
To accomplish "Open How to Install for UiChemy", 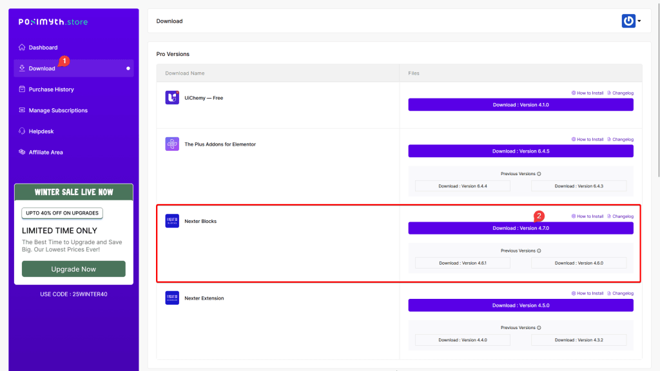I will pyautogui.click(x=587, y=93).
